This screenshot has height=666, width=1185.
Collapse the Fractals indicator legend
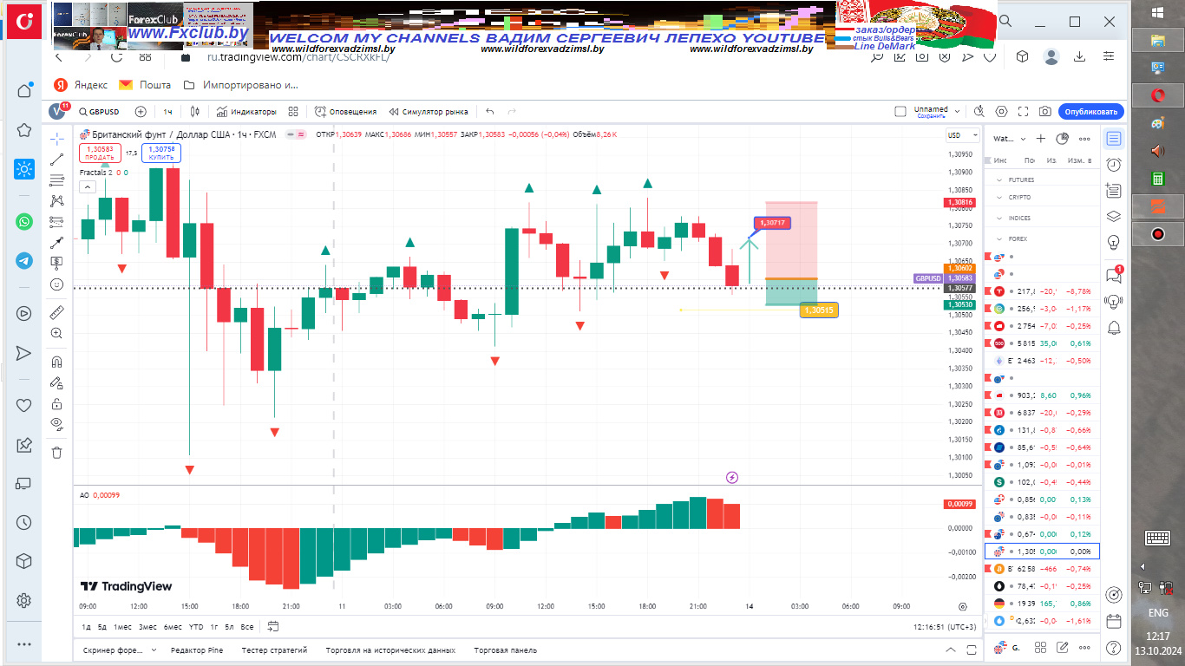[87, 186]
